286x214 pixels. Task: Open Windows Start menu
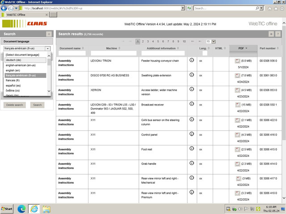click(7, 209)
